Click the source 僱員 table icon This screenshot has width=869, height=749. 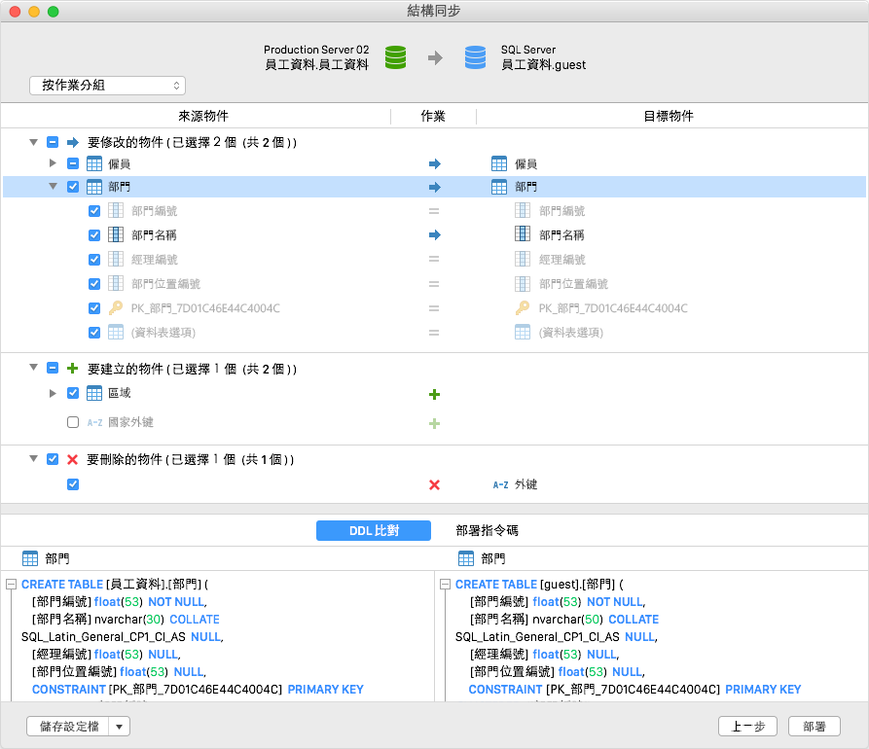point(94,164)
